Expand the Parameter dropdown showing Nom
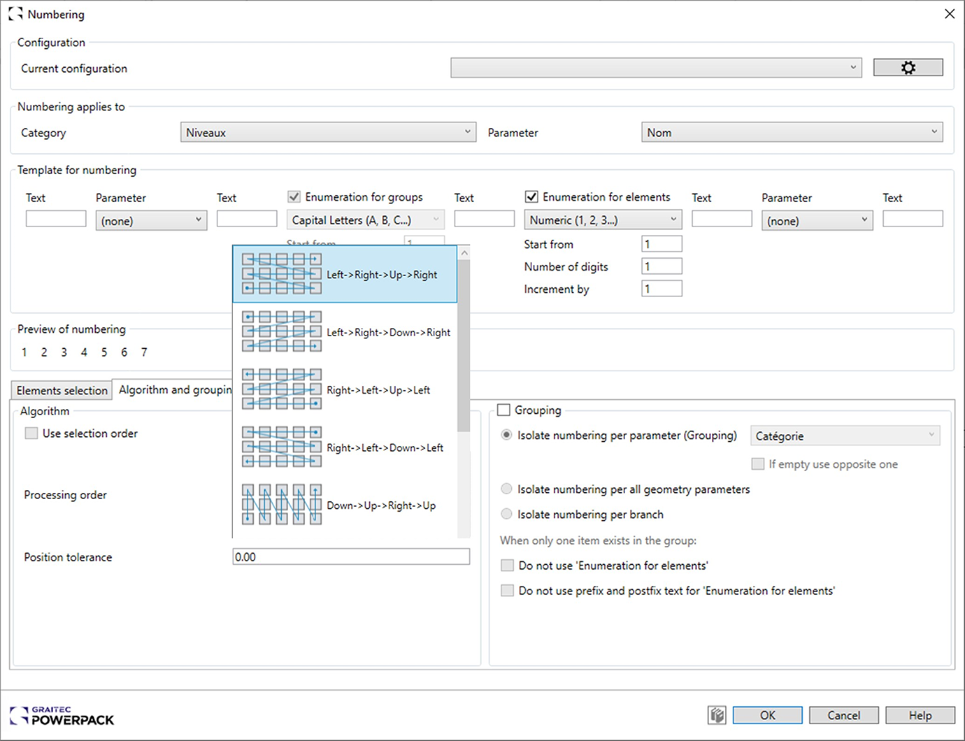 [792, 132]
